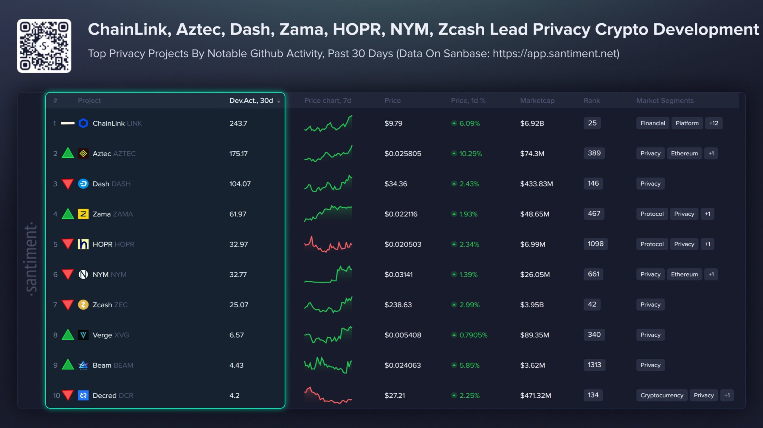The height and width of the screenshot is (428, 763).
Task: Click the HOPR logo
Action: tap(83, 244)
